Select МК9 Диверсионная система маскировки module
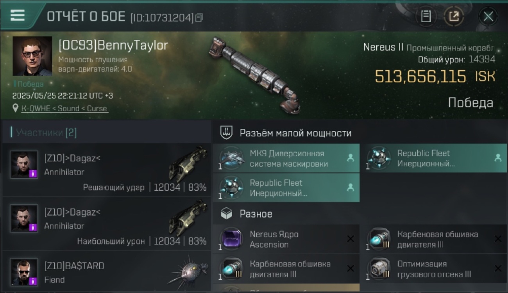This screenshot has height=293, width=508. tap(286, 158)
